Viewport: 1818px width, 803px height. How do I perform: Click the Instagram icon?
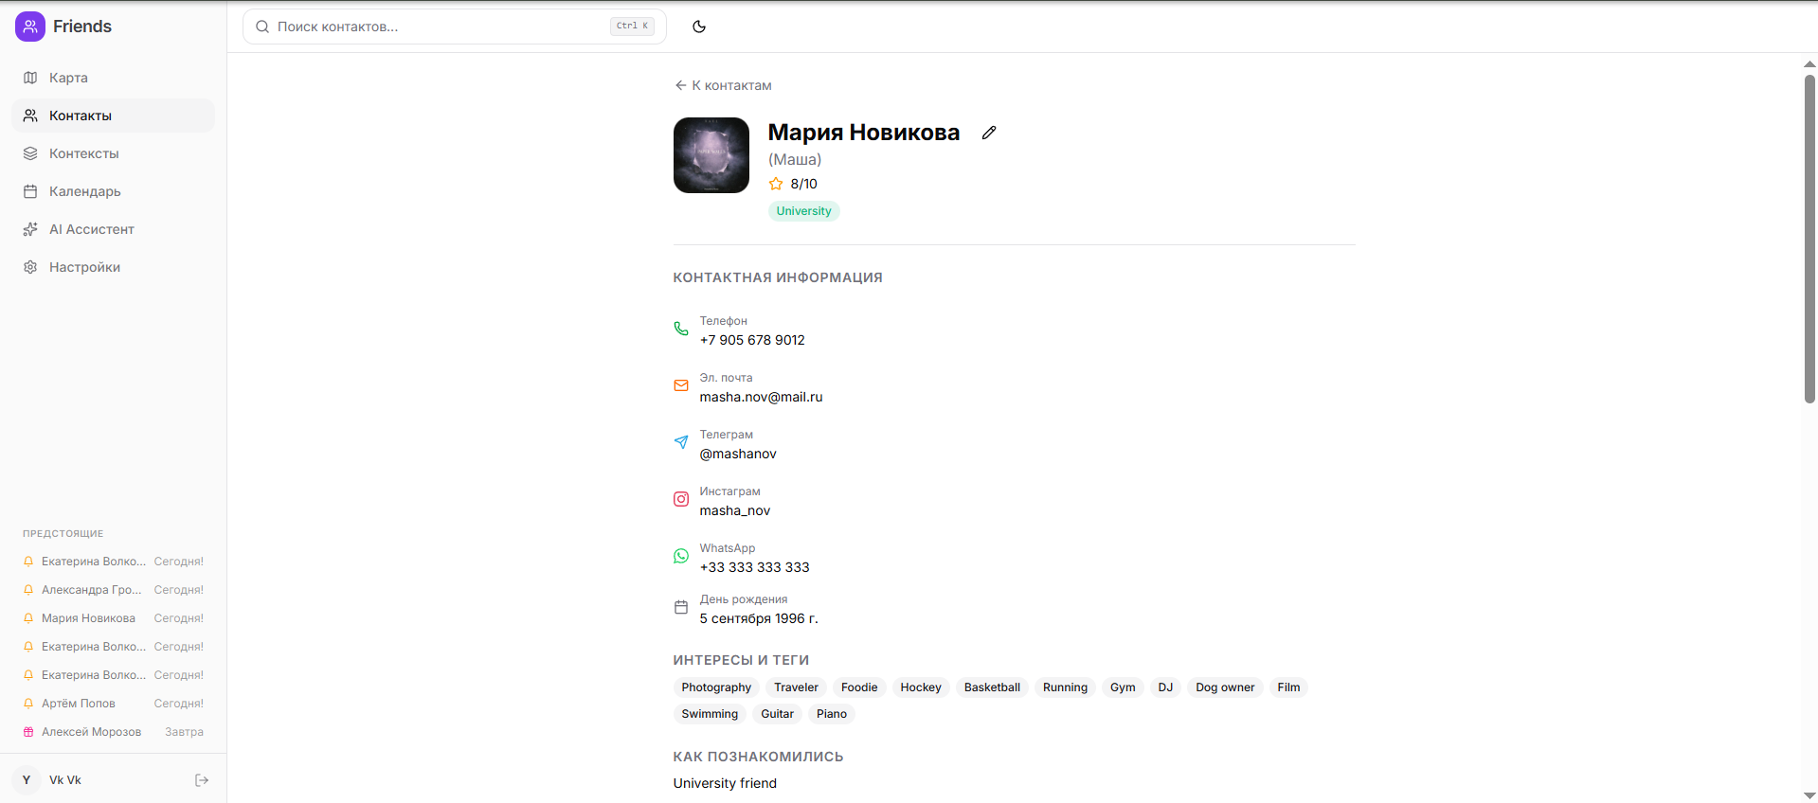pyautogui.click(x=681, y=499)
